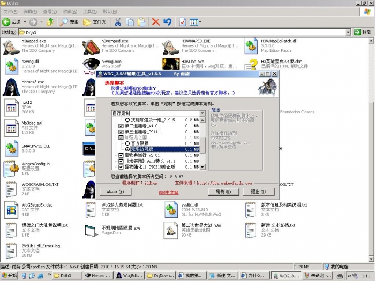Click the About (A) button
The image size is (375, 281).
(x=116, y=192)
